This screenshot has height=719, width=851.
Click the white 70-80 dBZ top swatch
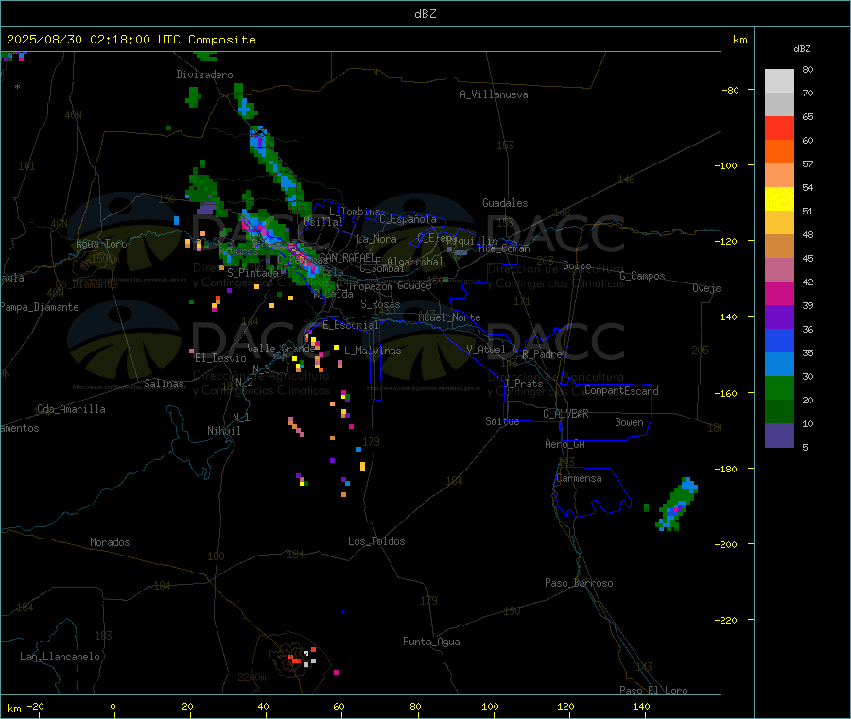[779, 81]
